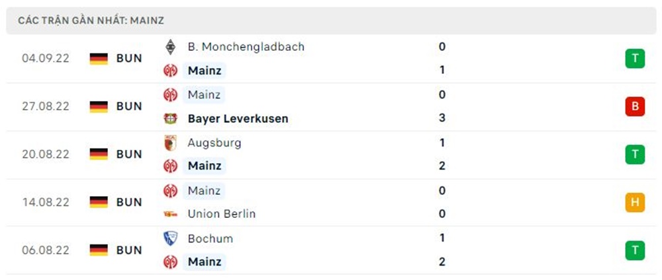Click the Bayer Leverkusen club crest

pyautogui.click(x=170, y=119)
